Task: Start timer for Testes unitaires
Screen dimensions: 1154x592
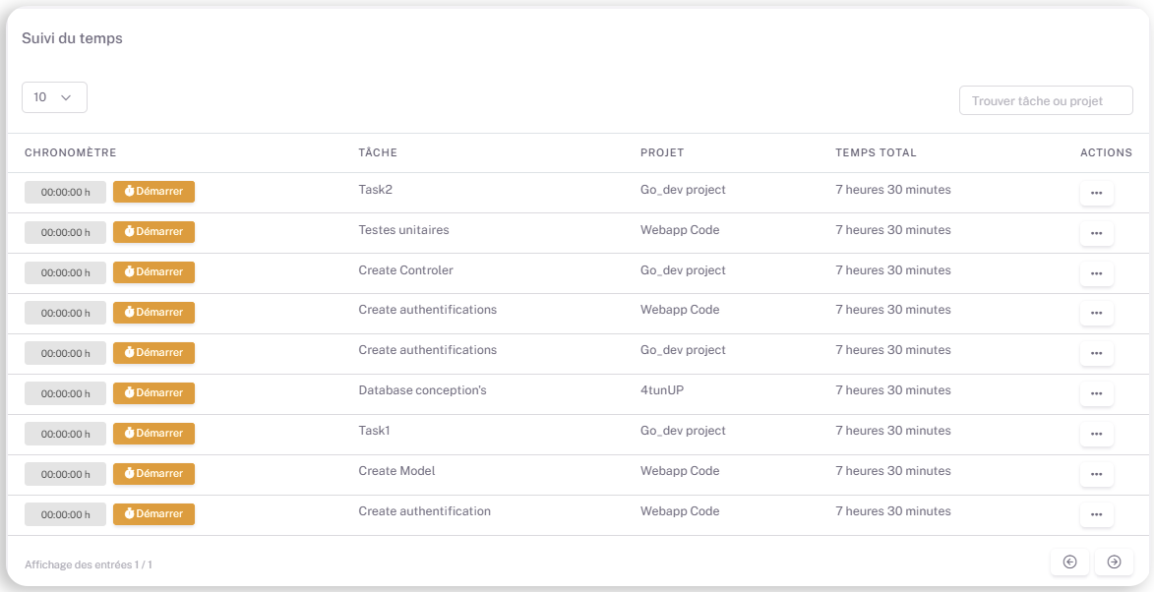Action: pyautogui.click(x=153, y=232)
